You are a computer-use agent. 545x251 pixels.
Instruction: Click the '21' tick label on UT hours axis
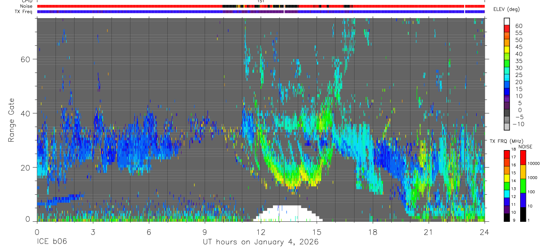(x=429, y=232)
